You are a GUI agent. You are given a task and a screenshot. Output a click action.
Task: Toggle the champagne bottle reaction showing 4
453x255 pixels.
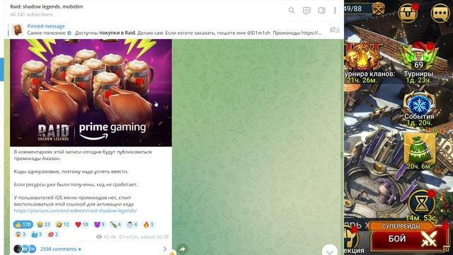click(115, 225)
